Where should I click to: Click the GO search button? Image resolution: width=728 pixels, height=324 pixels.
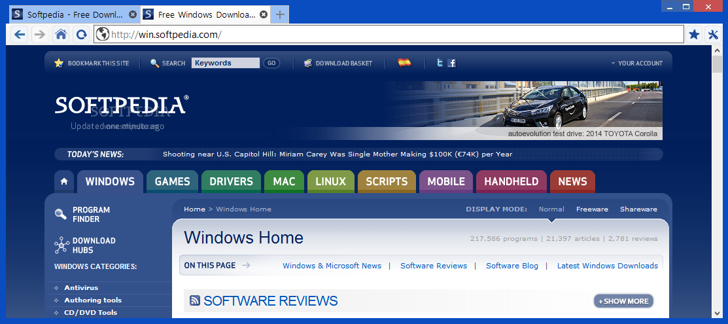pos(271,63)
